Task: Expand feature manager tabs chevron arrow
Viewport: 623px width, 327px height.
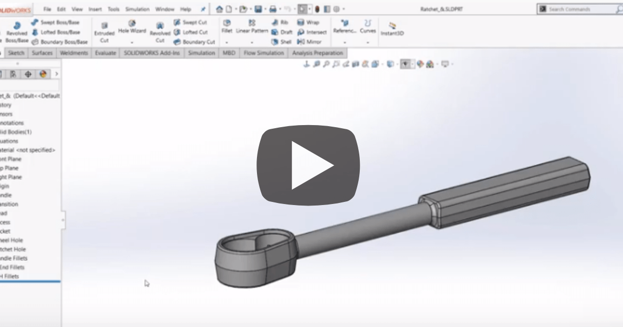Action: pos(57,74)
